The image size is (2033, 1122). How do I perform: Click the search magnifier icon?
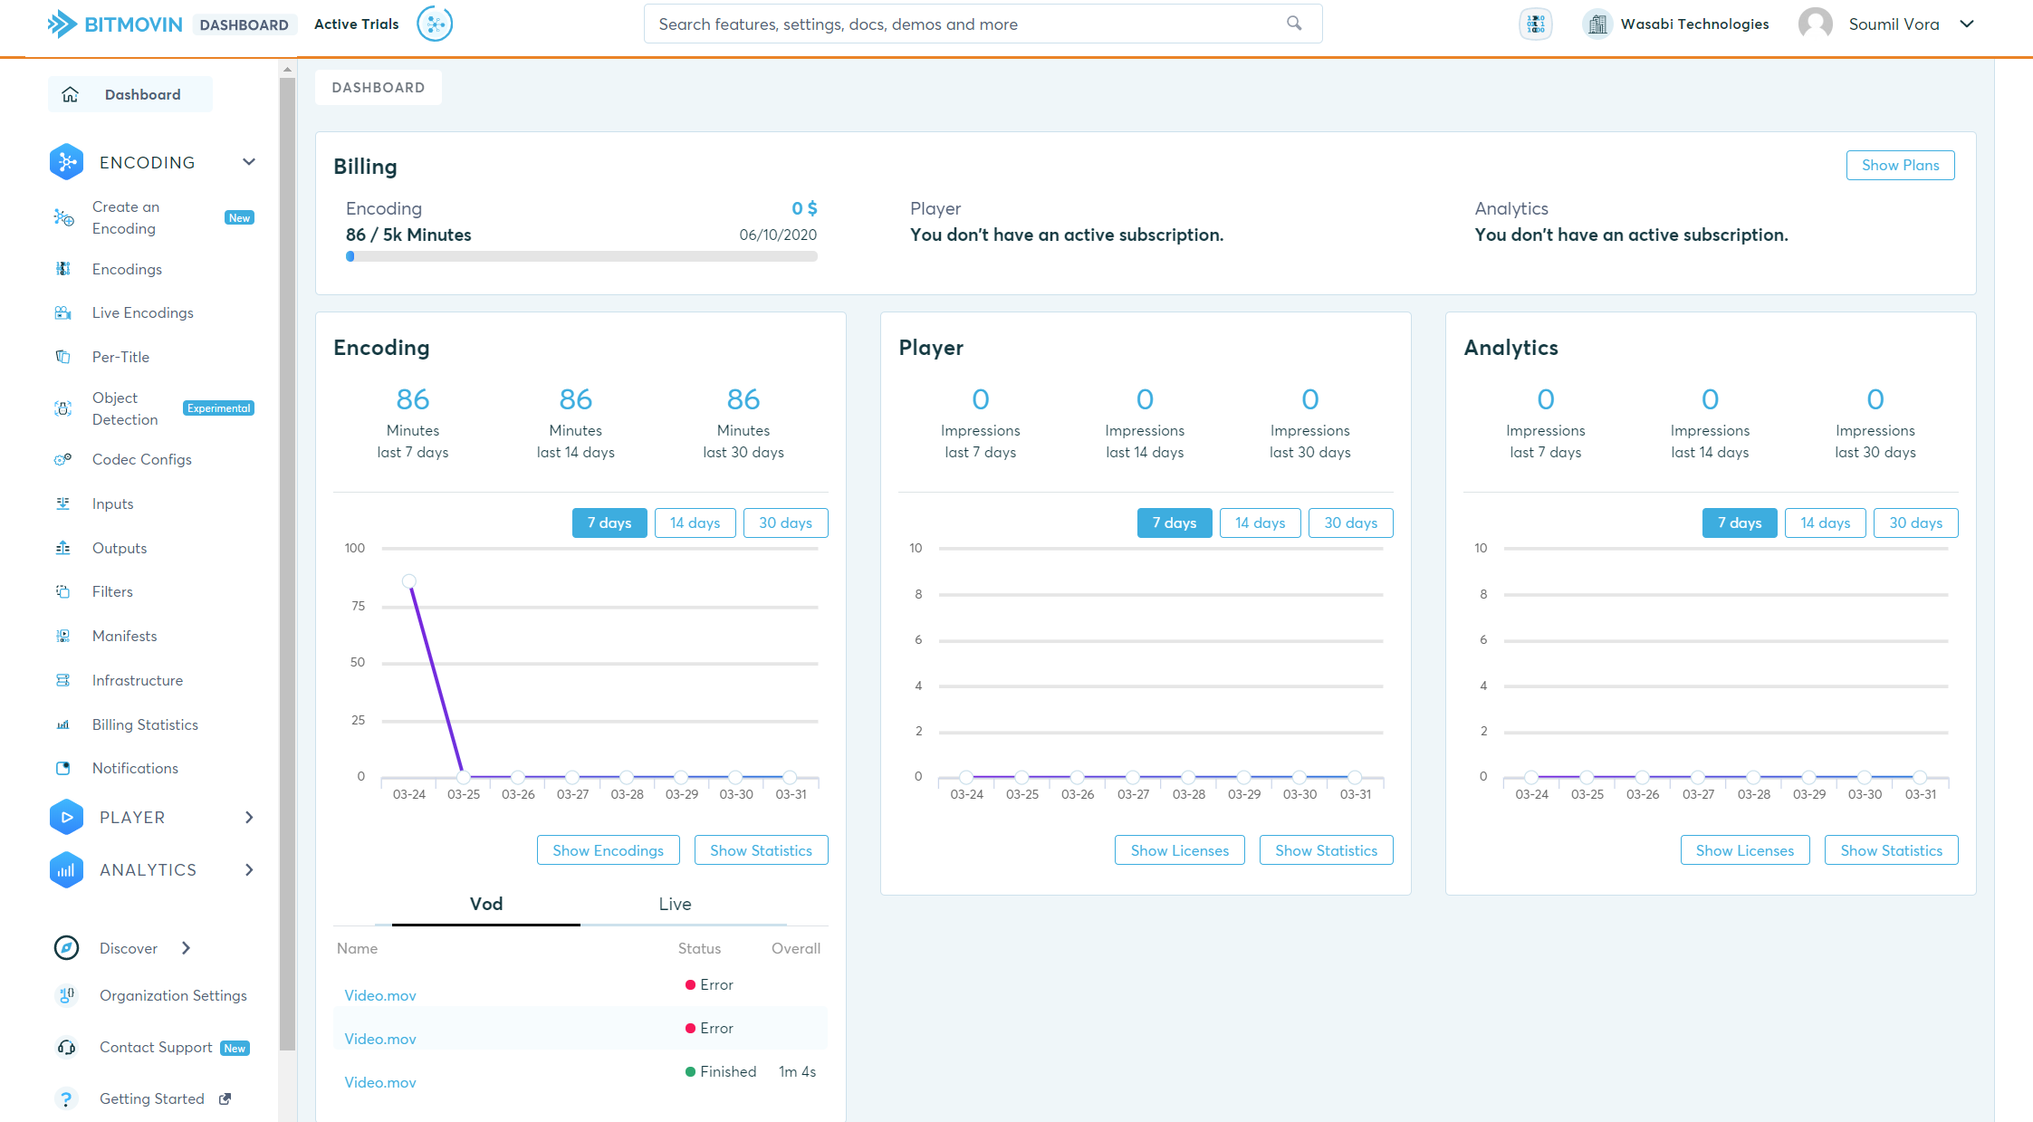coord(1294,24)
